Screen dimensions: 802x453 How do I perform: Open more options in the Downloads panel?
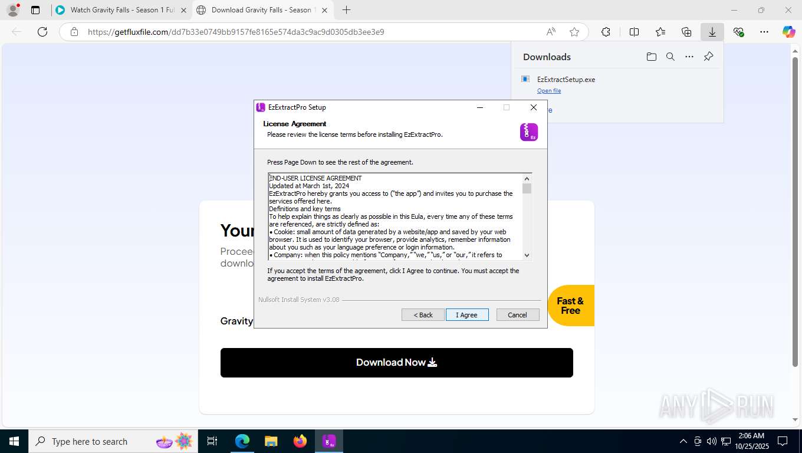689,57
